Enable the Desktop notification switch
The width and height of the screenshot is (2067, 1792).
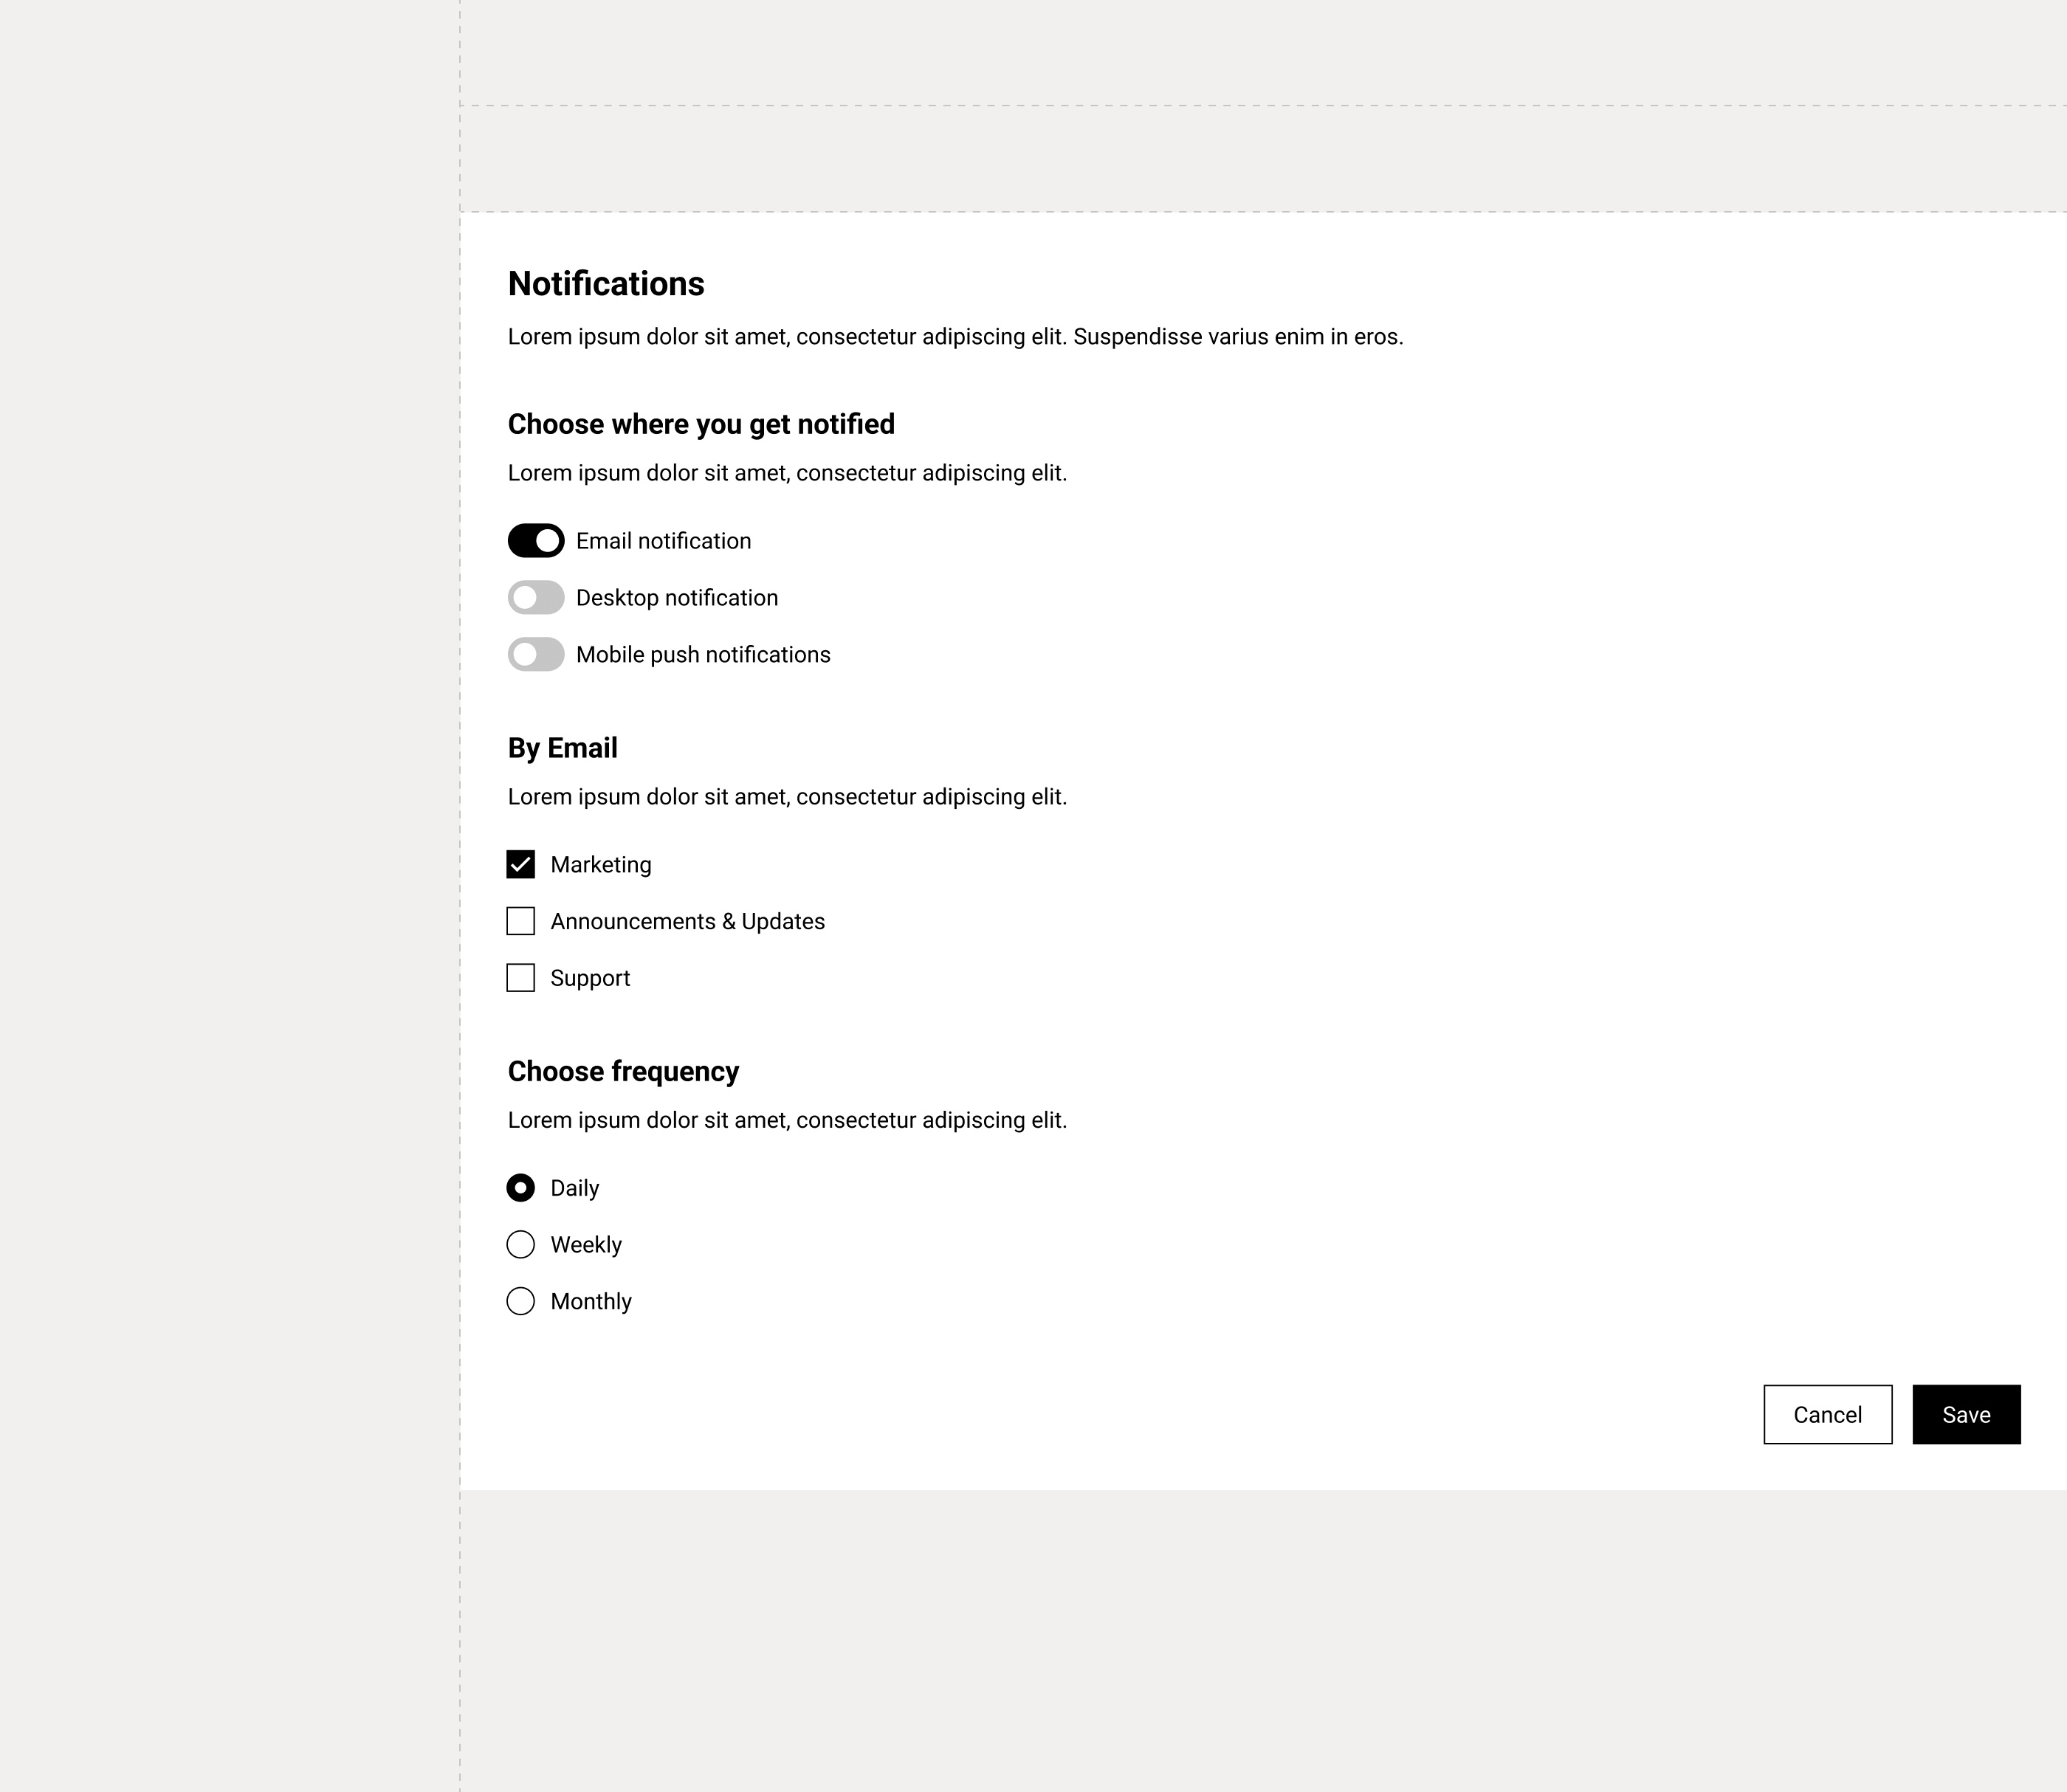tap(536, 598)
